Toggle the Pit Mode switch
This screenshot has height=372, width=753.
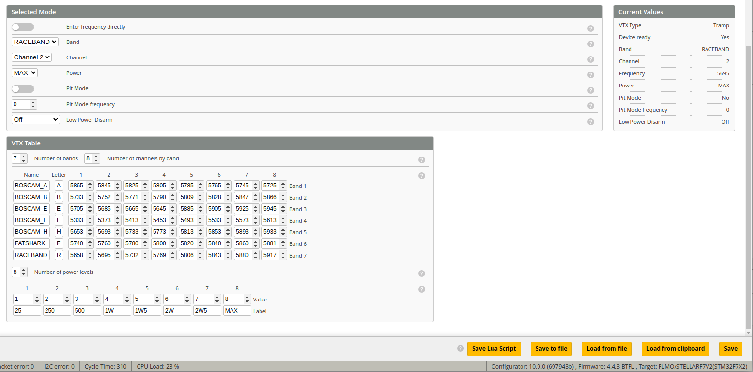[23, 89]
